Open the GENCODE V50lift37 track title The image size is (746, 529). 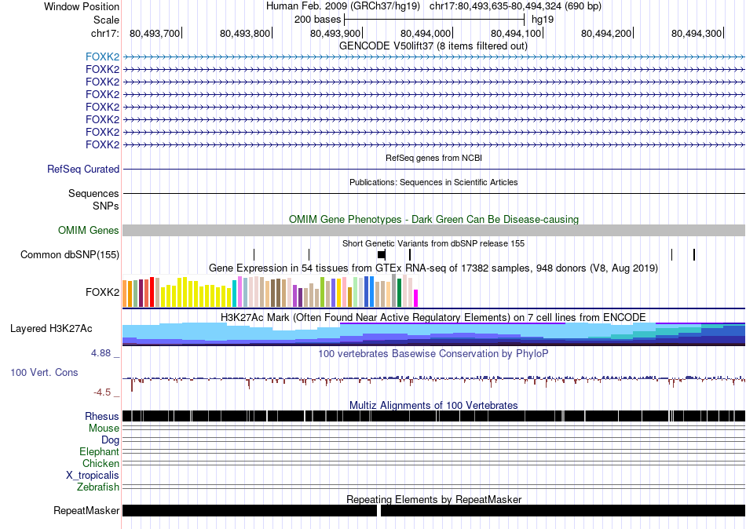(x=433, y=46)
